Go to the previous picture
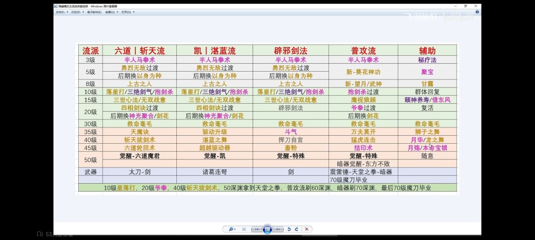Screen dimensions: 535x240 pyautogui.click(x=257, y=229)
